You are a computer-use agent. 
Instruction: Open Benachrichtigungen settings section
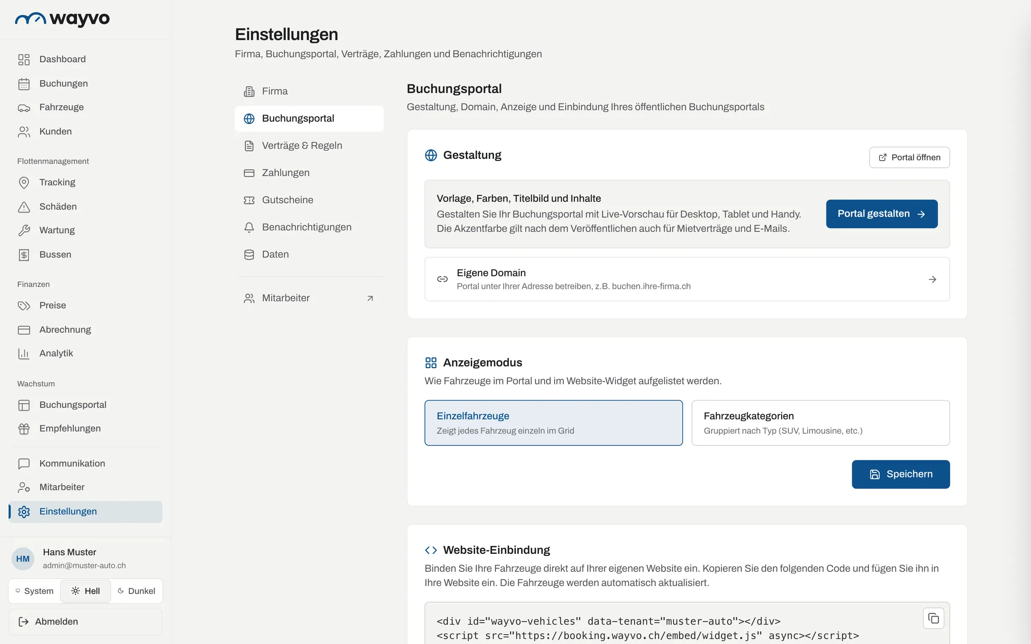pos(309,228)
